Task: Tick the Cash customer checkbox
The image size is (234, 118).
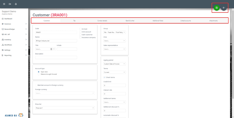Action: coord(80,35)
